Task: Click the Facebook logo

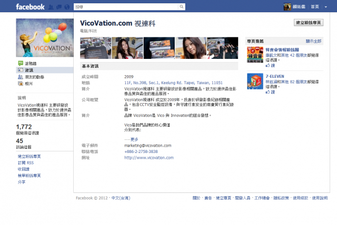Action: (x=31, y=7)
